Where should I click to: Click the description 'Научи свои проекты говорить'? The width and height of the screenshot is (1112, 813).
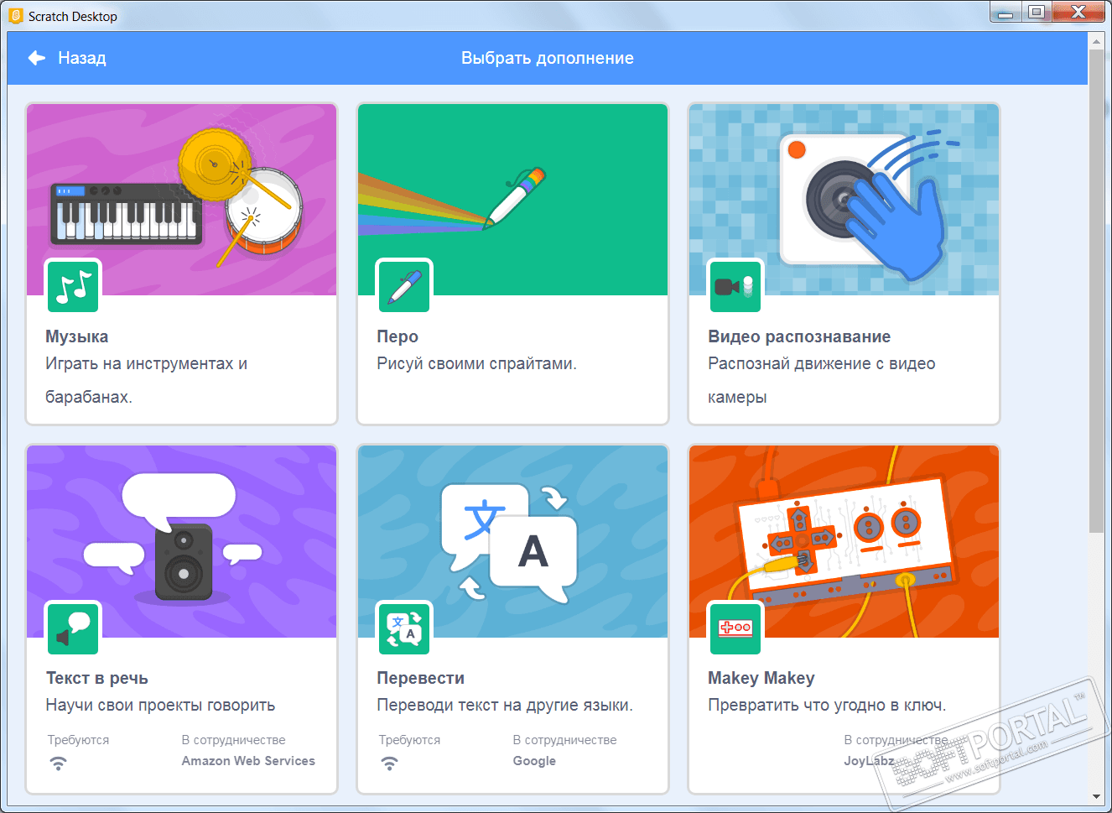click(x=160, y=705)
